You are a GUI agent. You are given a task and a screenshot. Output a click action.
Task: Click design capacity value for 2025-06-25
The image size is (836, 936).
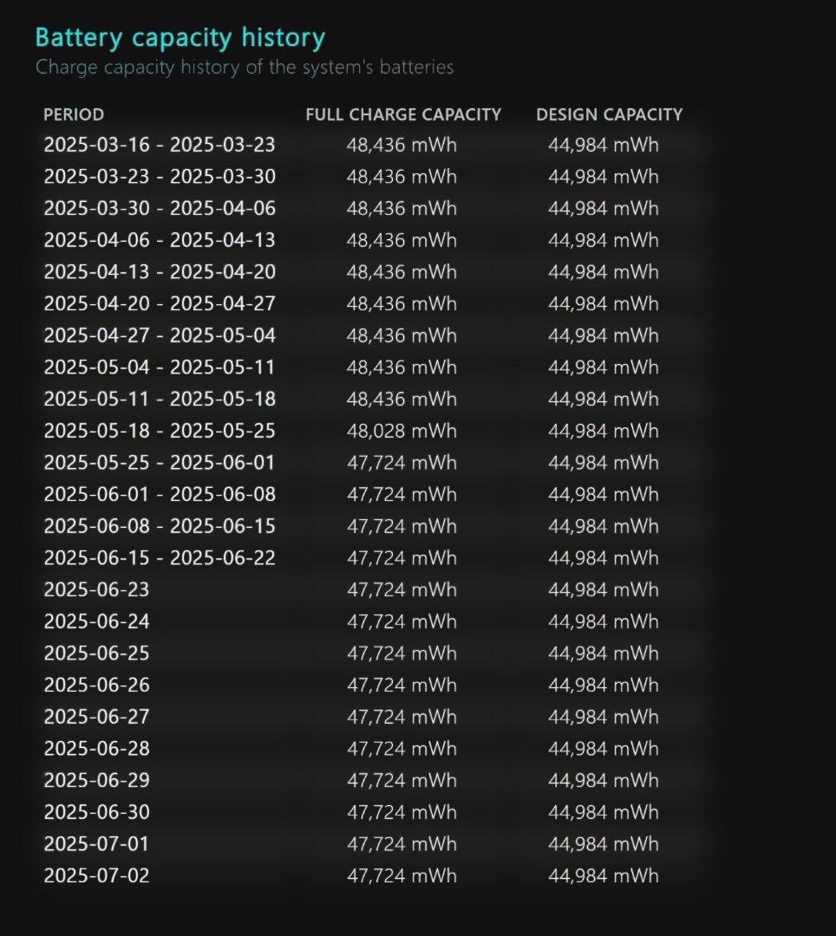[603, 653]
